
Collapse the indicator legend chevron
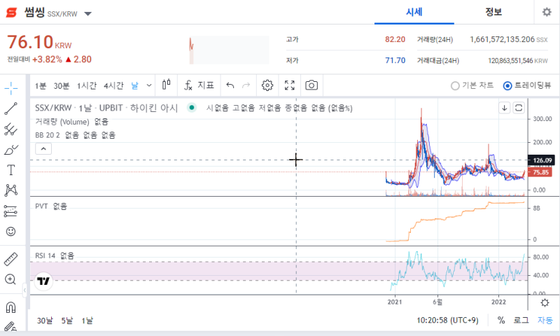[x=43, y=148]
